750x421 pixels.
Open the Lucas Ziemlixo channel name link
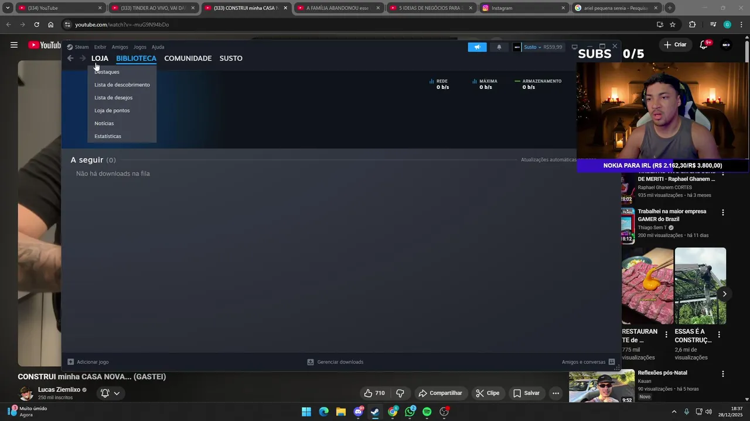(x=59, y=389)
